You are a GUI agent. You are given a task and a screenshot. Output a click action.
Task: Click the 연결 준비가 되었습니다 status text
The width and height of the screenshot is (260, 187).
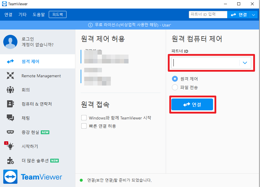click(119, 180)
